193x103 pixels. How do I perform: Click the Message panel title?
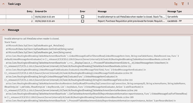pyautogui.click(x=13, y=30)
